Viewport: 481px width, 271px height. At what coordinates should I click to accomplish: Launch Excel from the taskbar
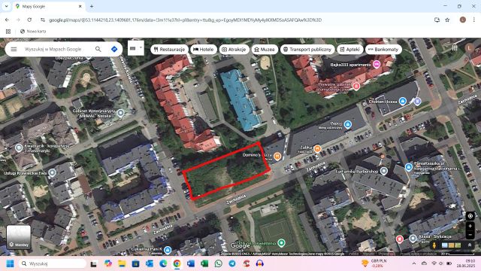[x=204, y=263]
